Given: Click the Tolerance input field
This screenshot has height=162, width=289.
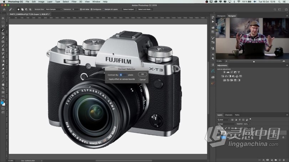Looking at the screenshot, I should coord(75,9).
